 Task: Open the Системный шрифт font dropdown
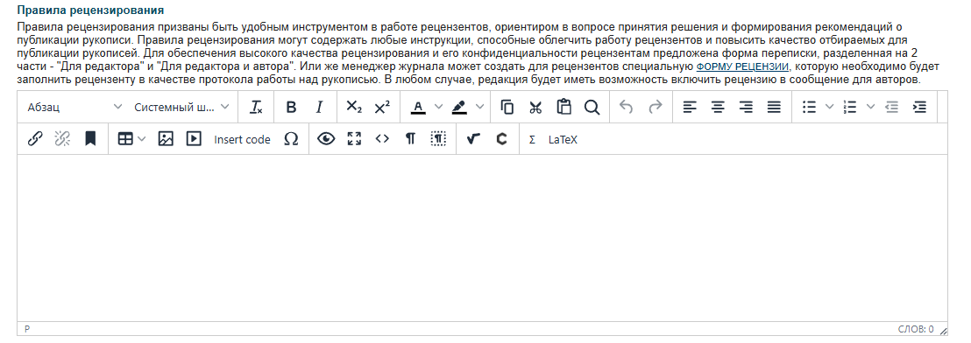(181, 108)
